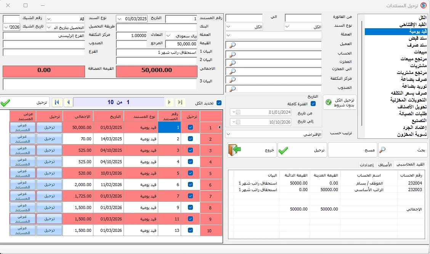Image resolution: width=430 pixels, height=254 pixels.
Task: Expand the طريقة التحصيل dropdown
Action: [x=49, y=27]
